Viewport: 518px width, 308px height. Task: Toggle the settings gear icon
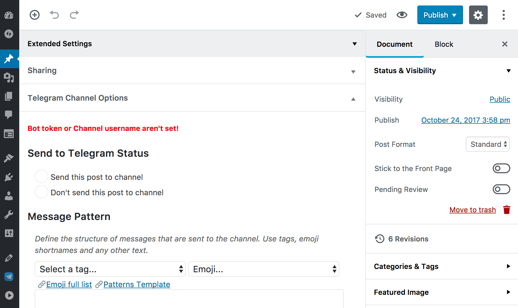(x=478, y=15)
